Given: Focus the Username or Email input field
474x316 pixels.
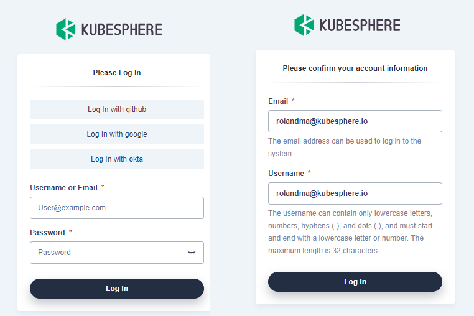Looking at the screenshot, I should (117, 208).
